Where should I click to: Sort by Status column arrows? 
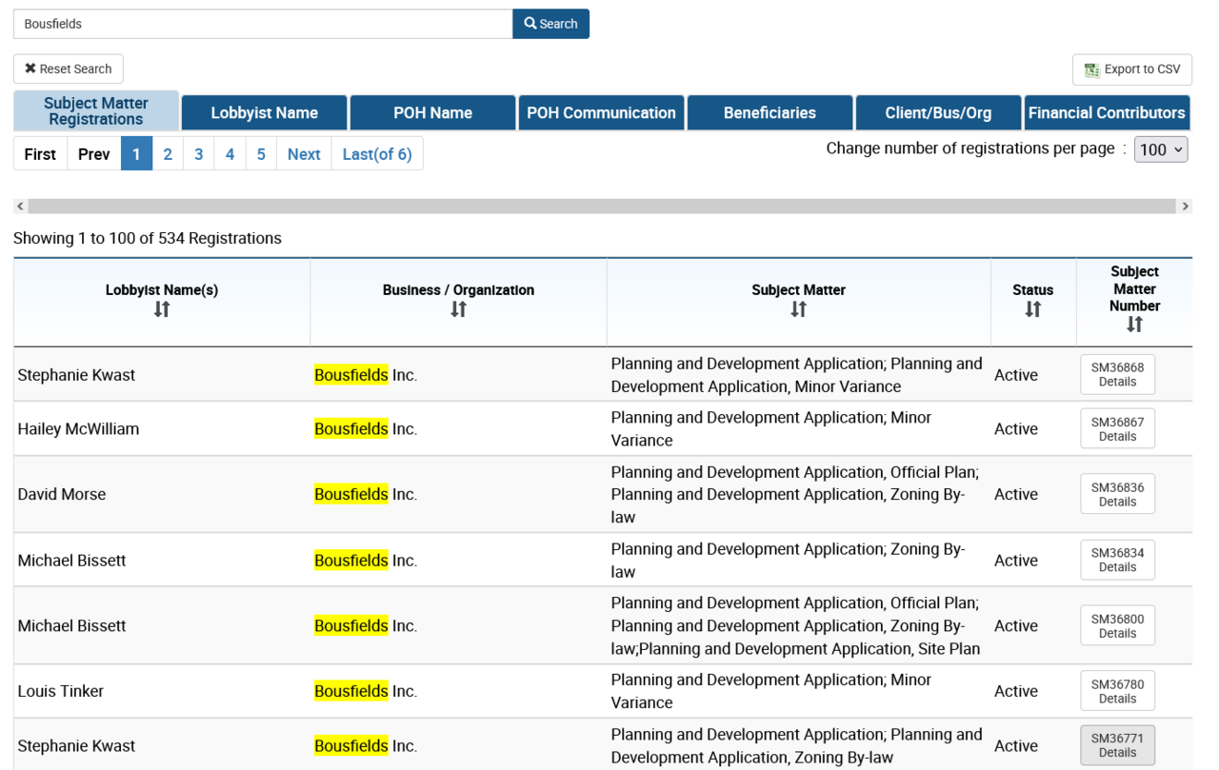coord(1032,309)
